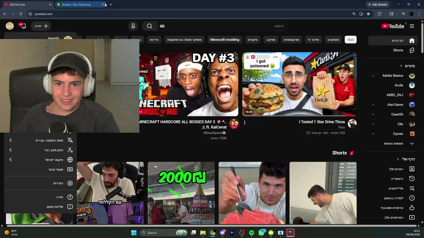Screen dimensions: 424x238
Task: Open location Israel submenu
Action: [x=40, y=160]
